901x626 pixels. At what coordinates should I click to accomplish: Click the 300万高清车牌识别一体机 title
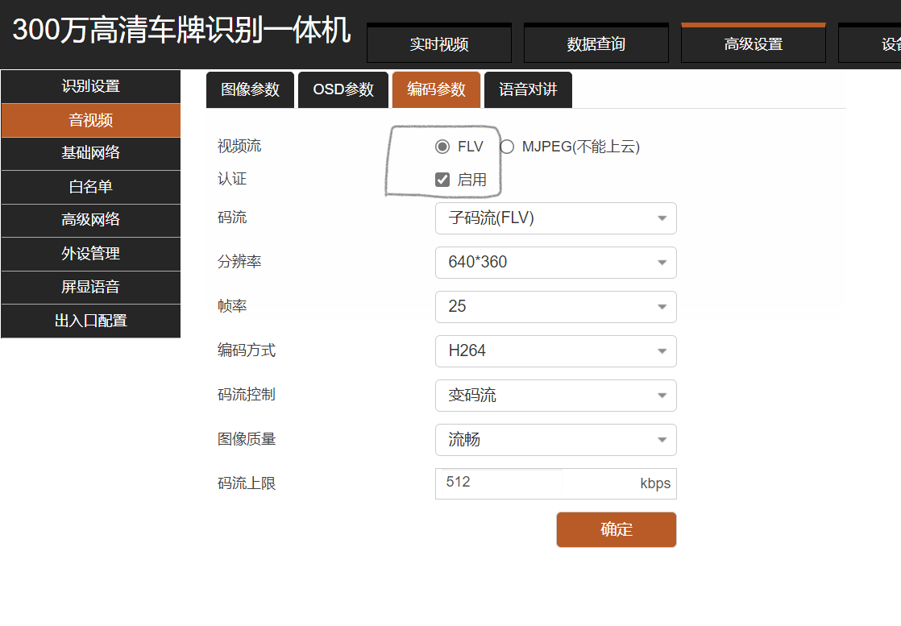pos(181,30)
